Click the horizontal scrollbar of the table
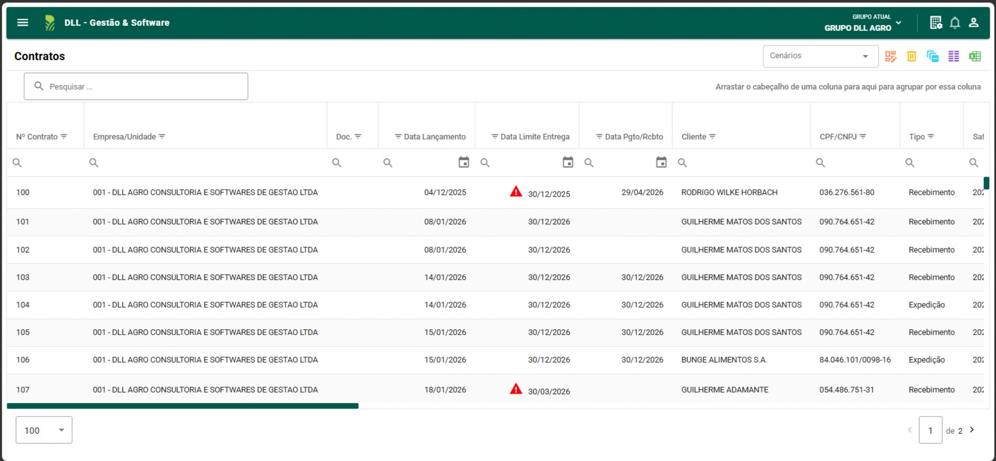The image size is (996, 461). [x=183, y=406]
